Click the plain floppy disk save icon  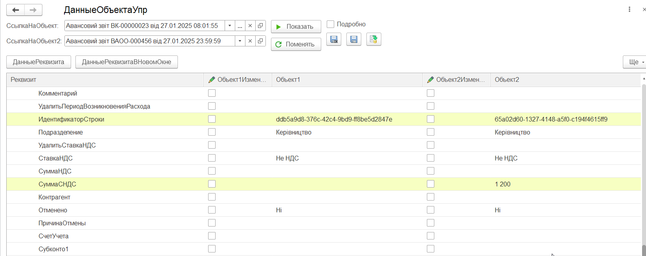pyautogui.click(x=354, y=39)
